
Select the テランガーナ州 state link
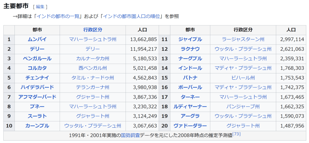(93, 87)
